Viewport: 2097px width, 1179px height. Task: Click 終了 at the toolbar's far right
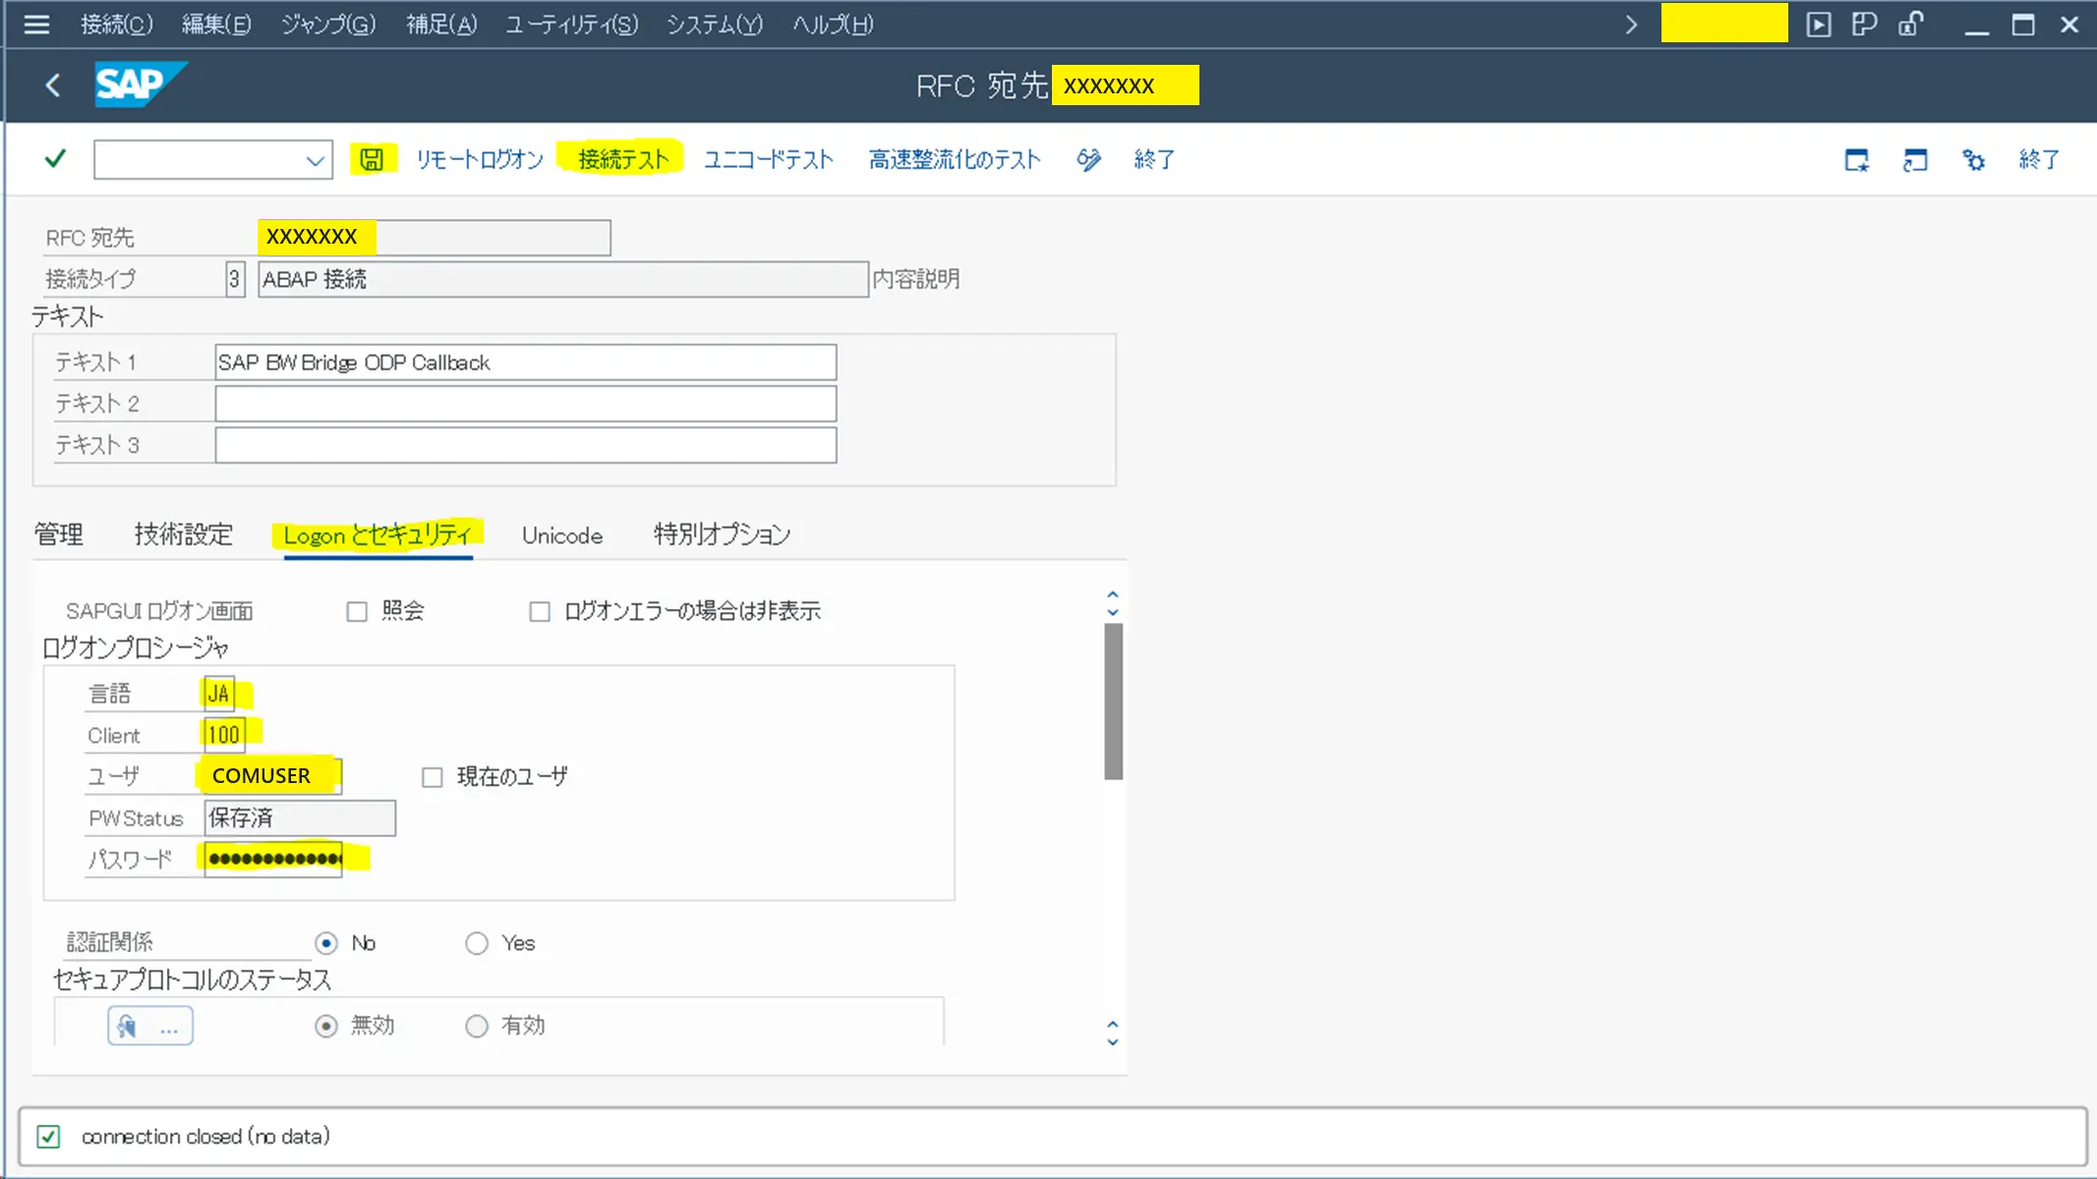[2039, 160]
